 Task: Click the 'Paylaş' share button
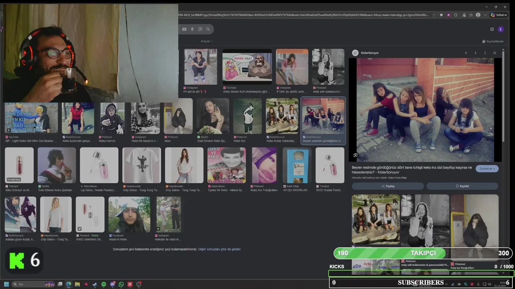point(388,186)
